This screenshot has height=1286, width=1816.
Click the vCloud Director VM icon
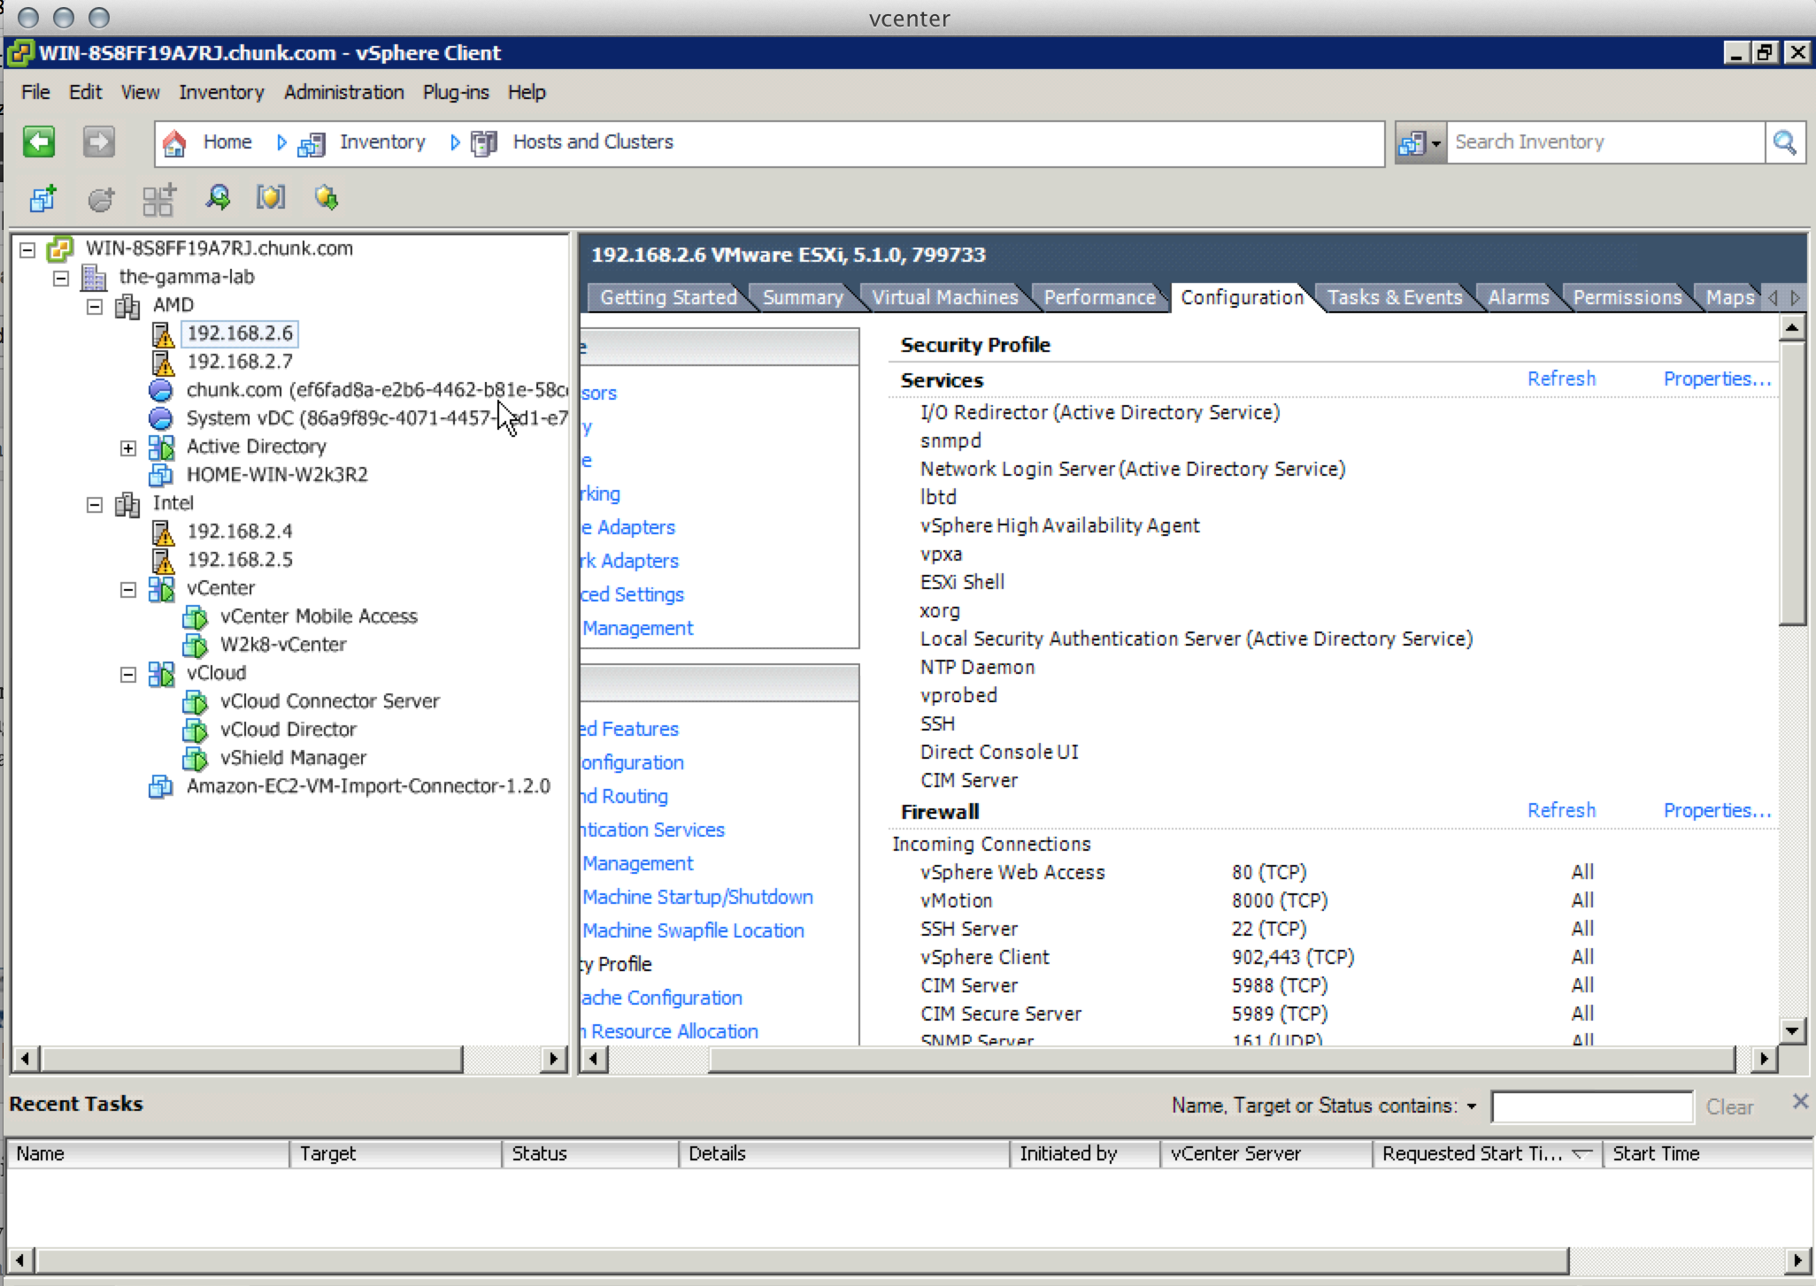point(195,730)
